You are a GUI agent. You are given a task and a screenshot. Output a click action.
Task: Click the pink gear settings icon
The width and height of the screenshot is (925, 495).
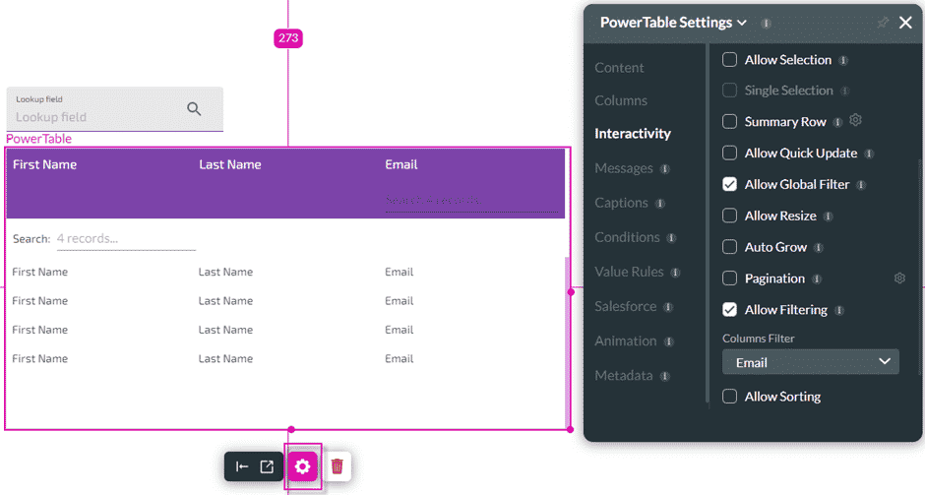pos(302,466)
